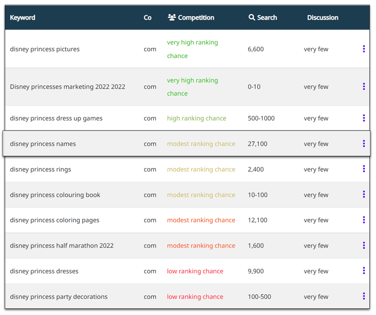The image size is (376, 315).
Task: Click 'high ranking chance' for dress up games
Action: click(196, 118)
